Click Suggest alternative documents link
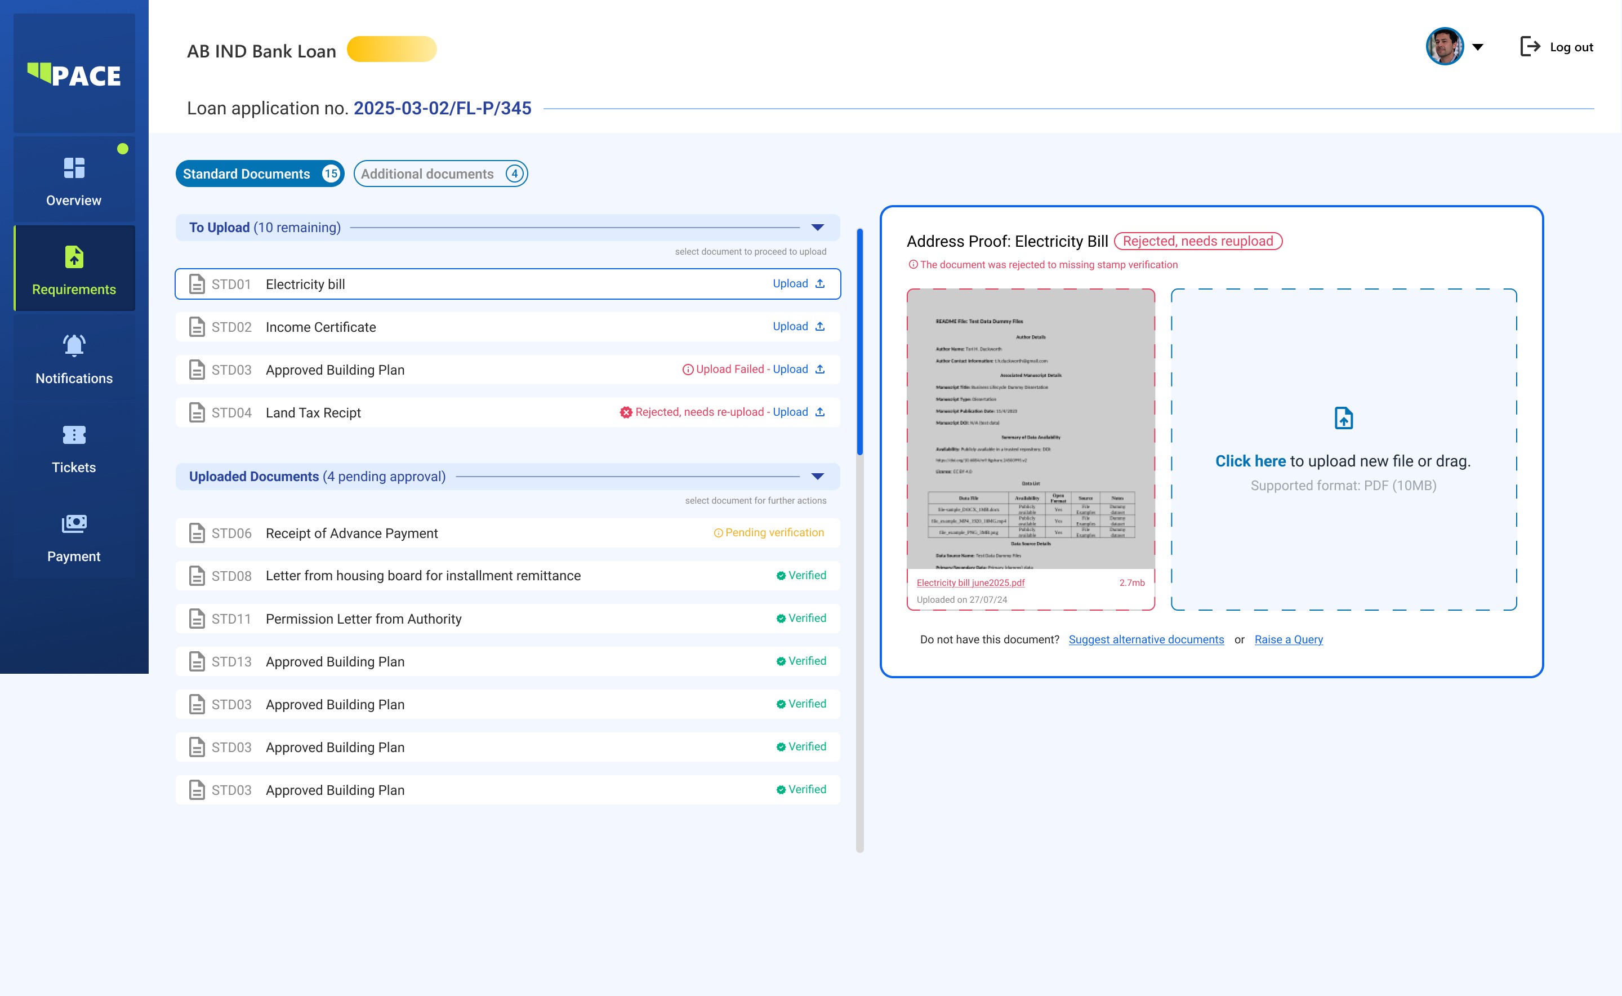The image size is (1622, 996). (x=1146, y=639)
